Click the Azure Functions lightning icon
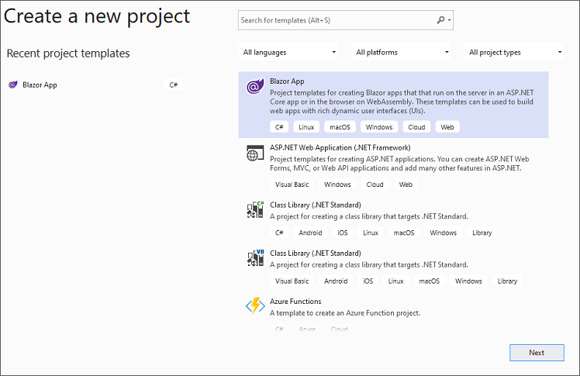The width and height of the screenshot is (580, 376). [x=254, y=306]
